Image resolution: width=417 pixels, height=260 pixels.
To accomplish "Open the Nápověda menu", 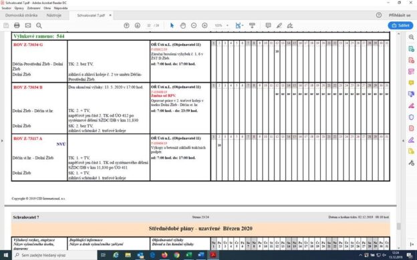I will 61,8.
